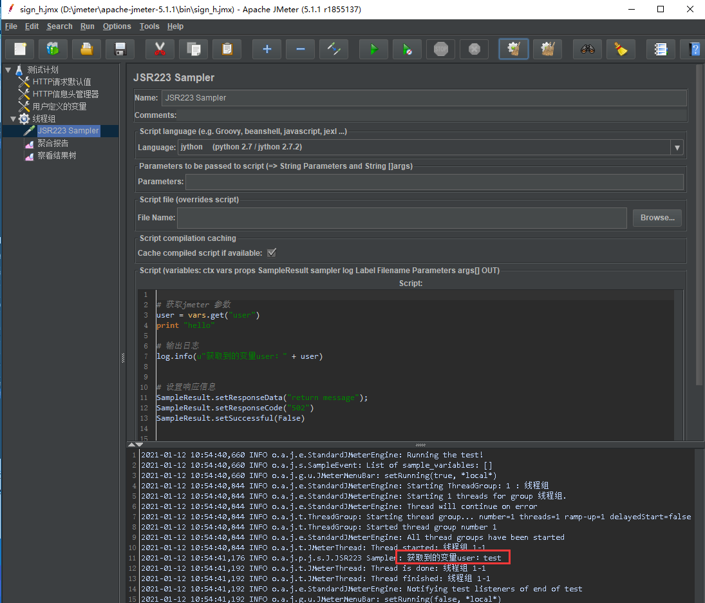Click the Name text field
The image size is (705, 603).
[424, 98]
